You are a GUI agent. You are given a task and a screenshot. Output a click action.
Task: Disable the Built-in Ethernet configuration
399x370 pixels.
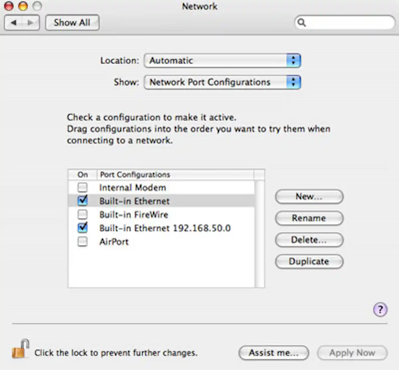coord(82,200)
